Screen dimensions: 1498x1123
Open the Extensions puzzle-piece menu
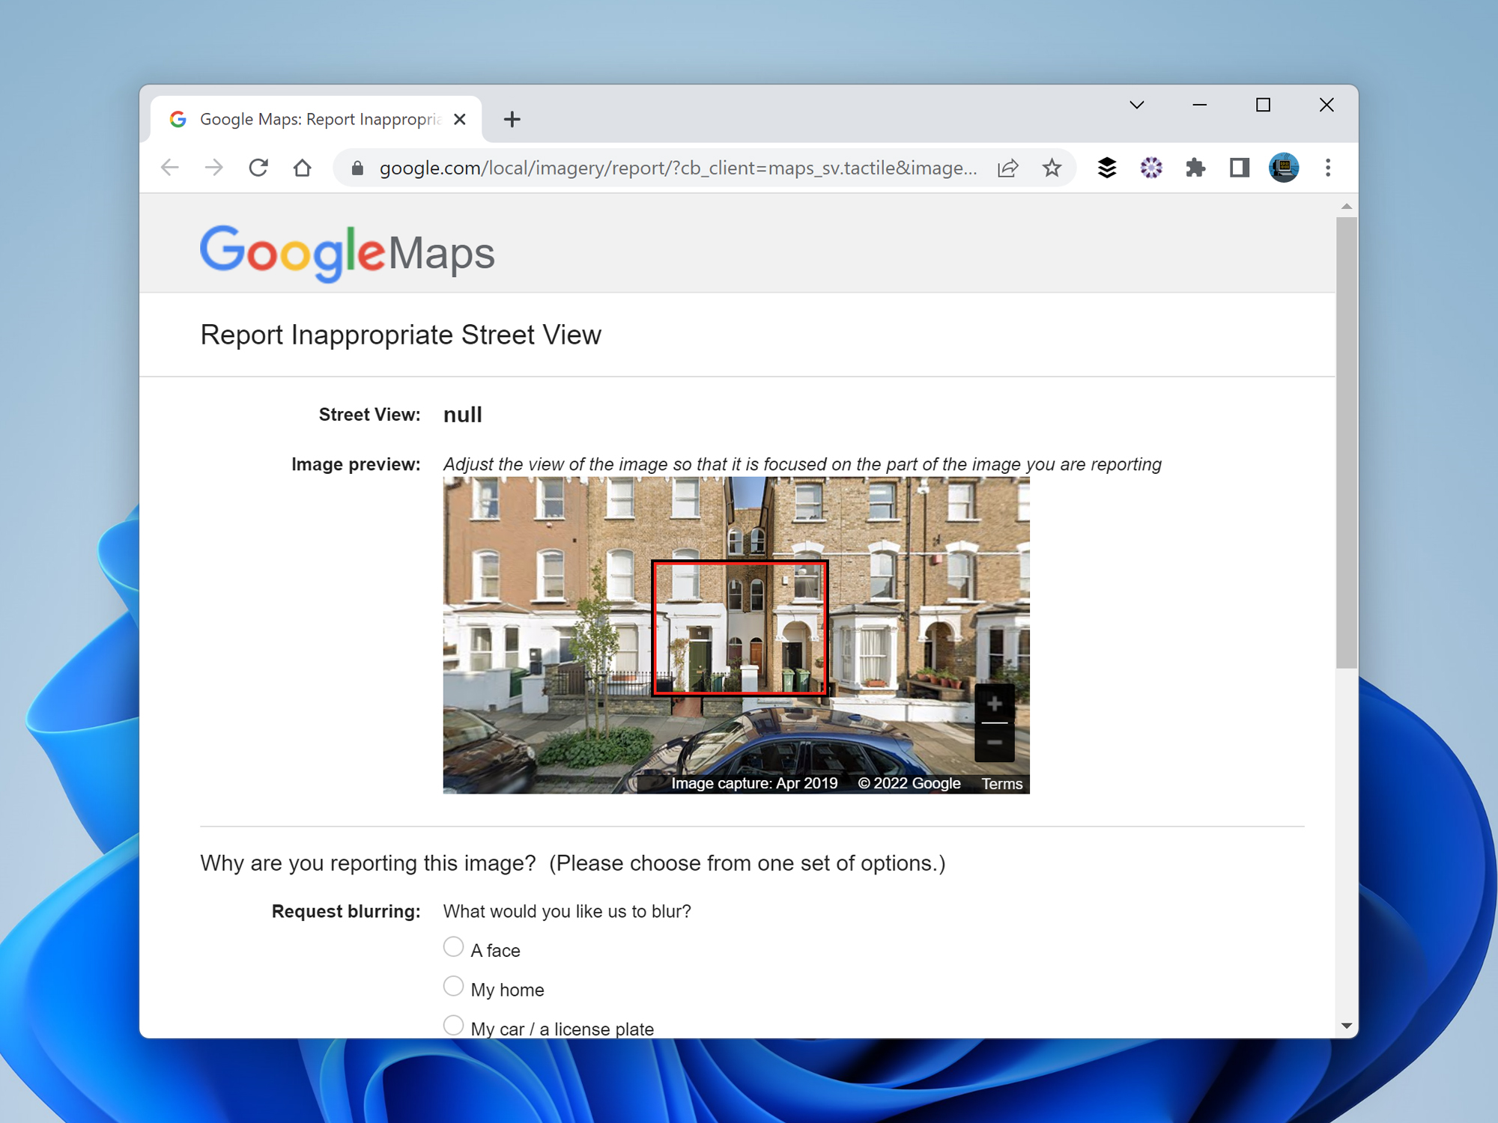click(1195, 167)
